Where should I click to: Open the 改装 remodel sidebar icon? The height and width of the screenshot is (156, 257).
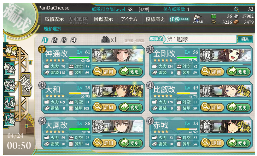9,85
